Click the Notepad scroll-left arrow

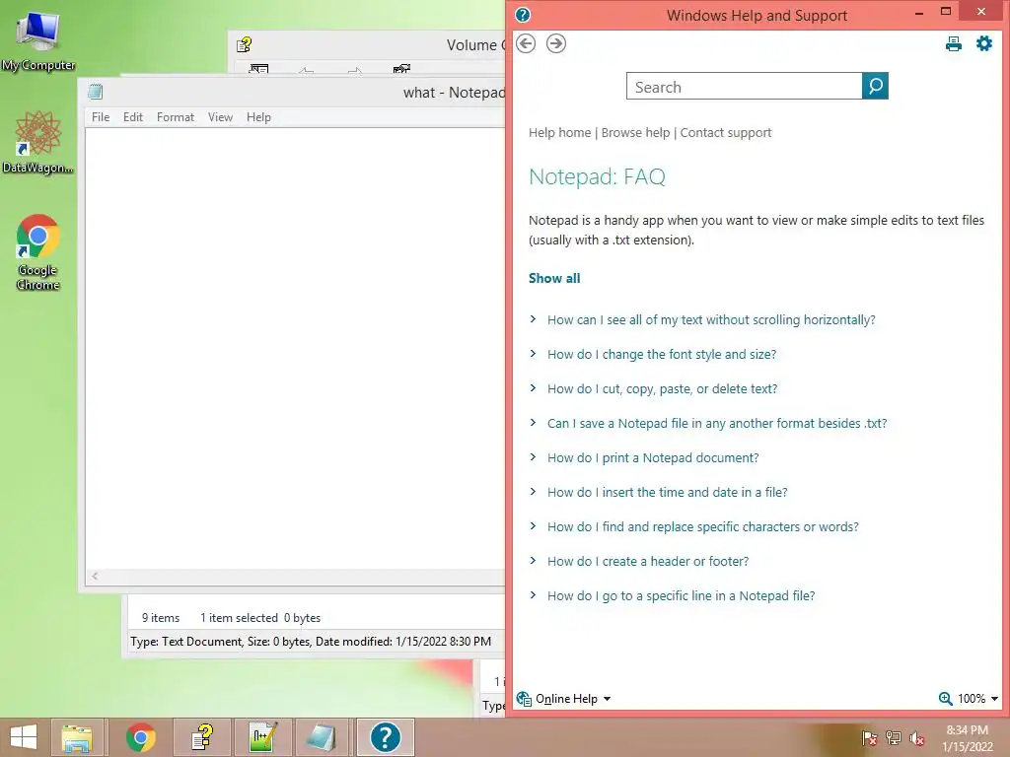tap(95, 576)
